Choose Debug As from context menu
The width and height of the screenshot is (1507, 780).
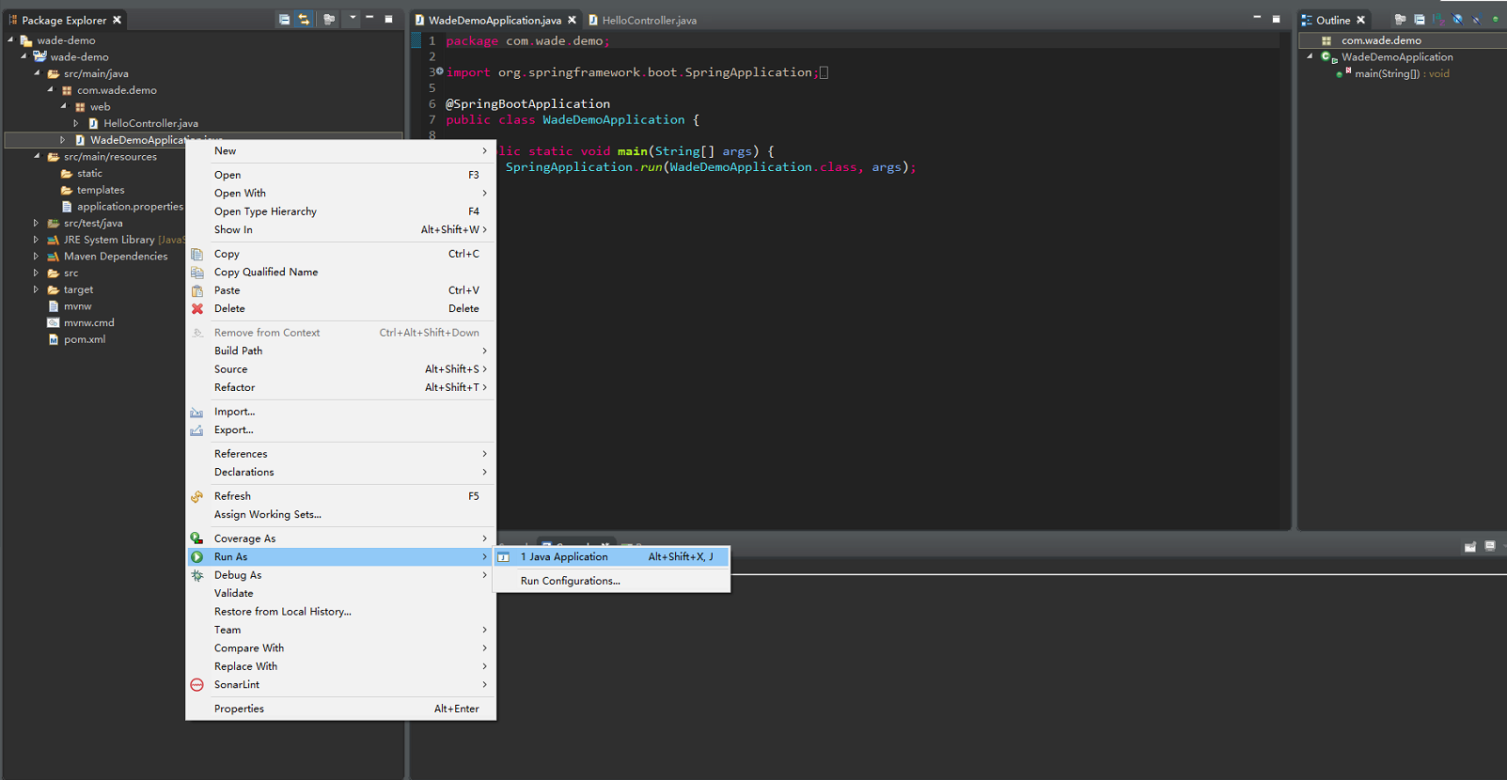[340, 575]
